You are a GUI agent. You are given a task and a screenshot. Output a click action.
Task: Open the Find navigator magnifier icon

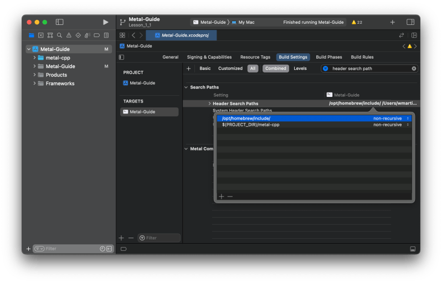coord(59,35)
